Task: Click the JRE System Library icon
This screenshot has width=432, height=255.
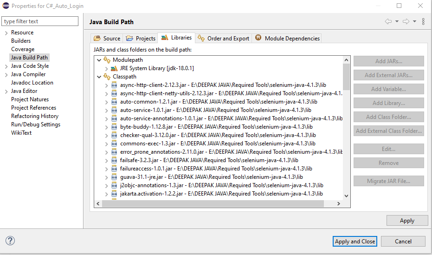Action: 114,68
